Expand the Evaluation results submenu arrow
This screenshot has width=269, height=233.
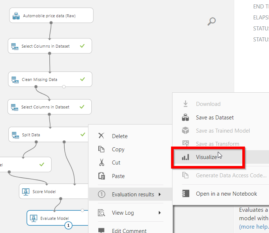coord(160,195)
